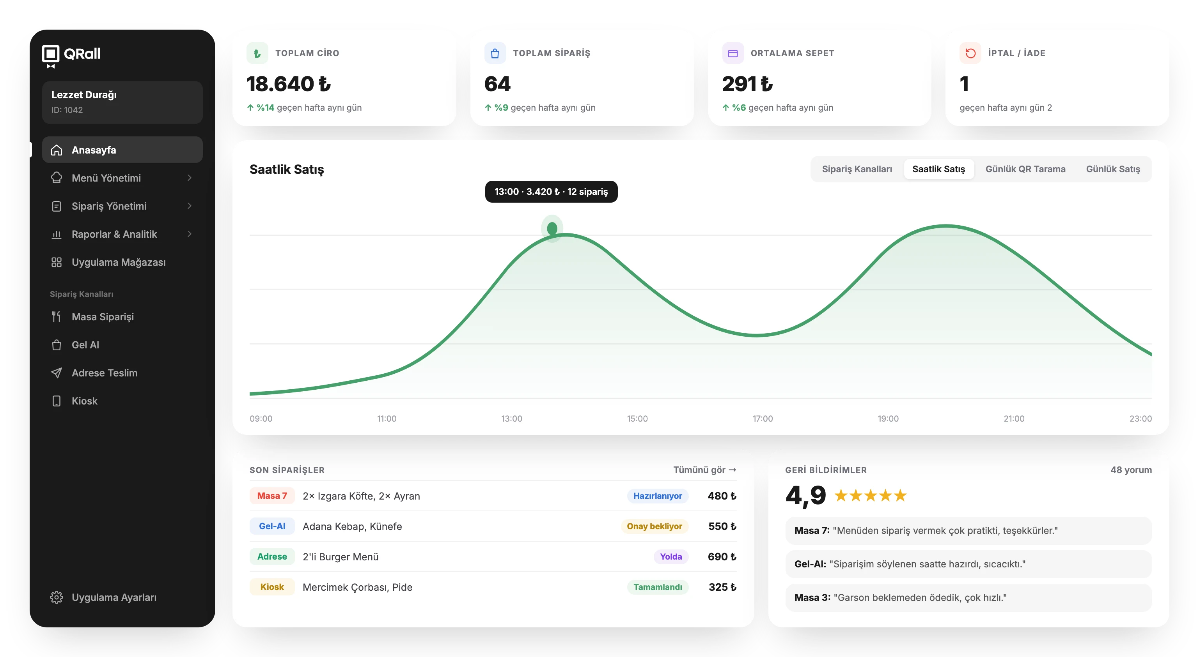The height and width of the screenshot is (657, 1199).
Task: Click the lira icon on Toplam Ciro card
Action: [257, 53]
